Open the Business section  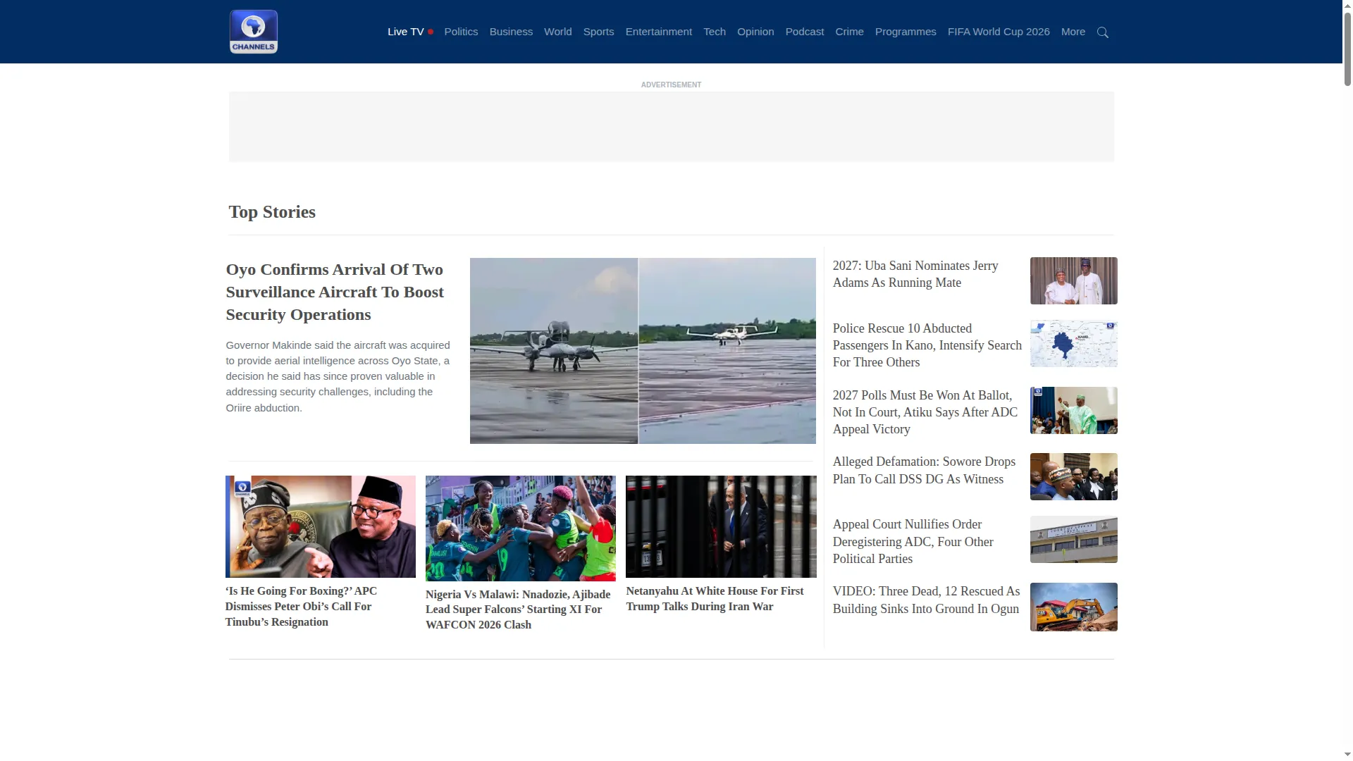coord(511,32)
